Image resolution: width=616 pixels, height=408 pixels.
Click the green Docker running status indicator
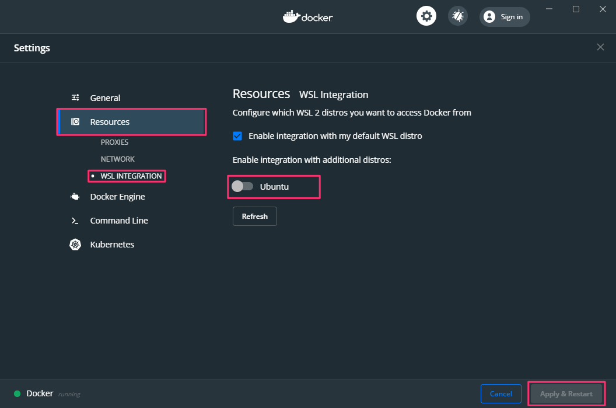(x=17, y=393)
